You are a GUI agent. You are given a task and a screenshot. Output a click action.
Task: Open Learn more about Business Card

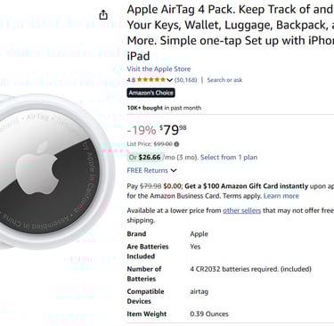pyautogui.click(x=281, y=196)
